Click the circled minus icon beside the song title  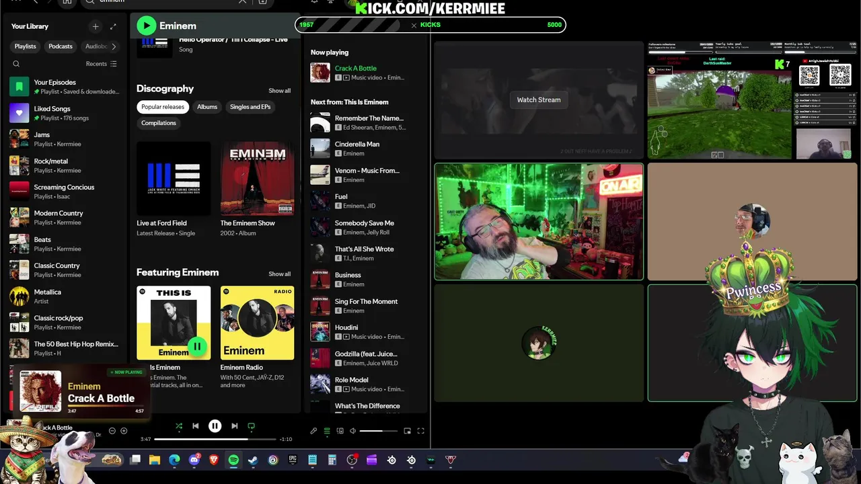click(x=112, y=431)
